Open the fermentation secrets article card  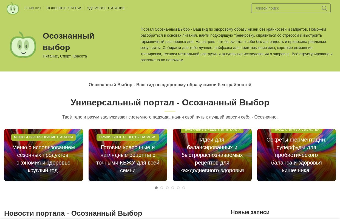coord(296,155)
